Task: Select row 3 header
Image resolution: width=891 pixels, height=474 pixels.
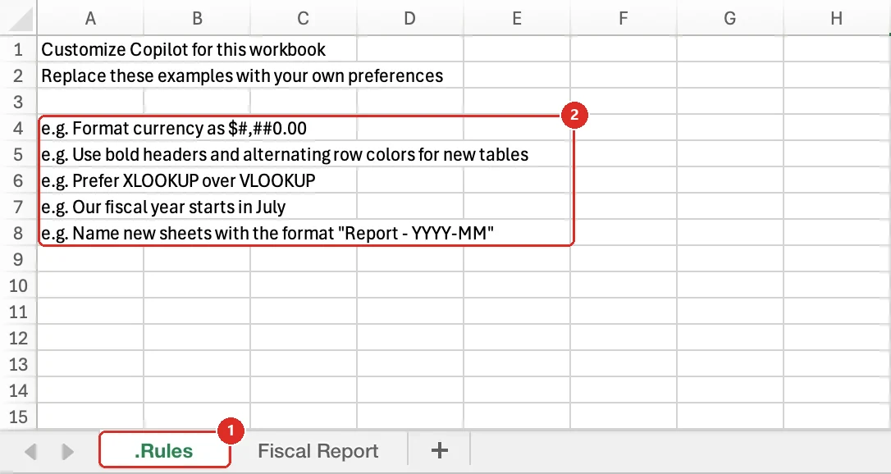Action: pyautogui.click(x=18, y=102)
